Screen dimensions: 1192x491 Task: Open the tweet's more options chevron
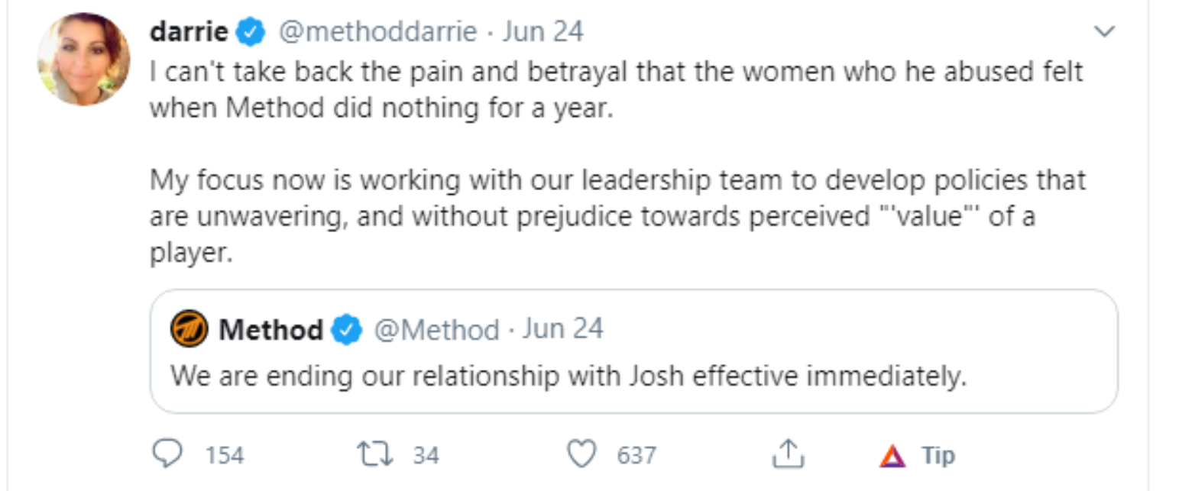pos(1104,32)
